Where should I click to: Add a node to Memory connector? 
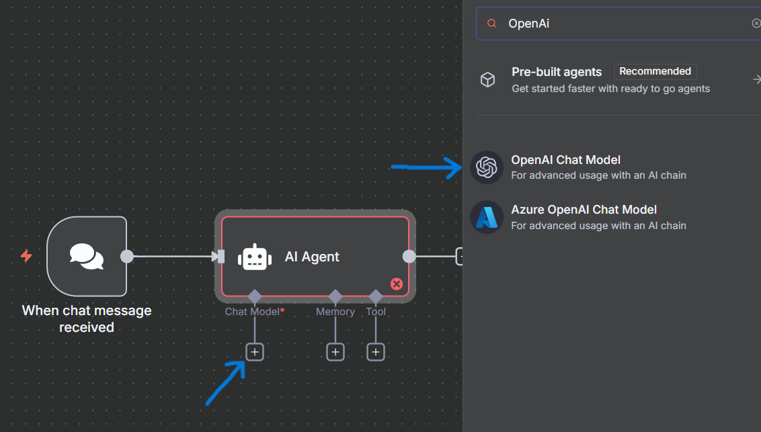[x=335, y=352]
